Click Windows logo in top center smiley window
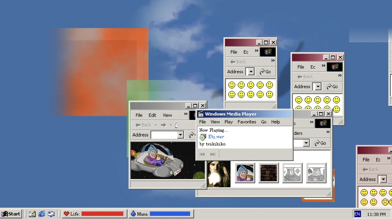The height and width of the screenshot is (219, 392). coord(268,52)
